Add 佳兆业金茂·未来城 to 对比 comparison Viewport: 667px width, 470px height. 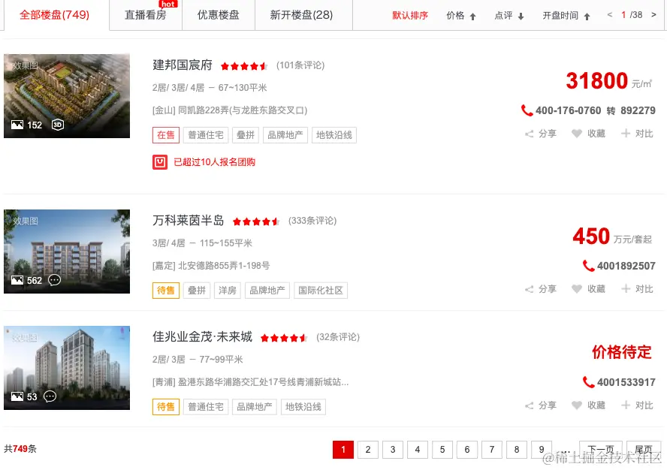[x=637, y=405]
